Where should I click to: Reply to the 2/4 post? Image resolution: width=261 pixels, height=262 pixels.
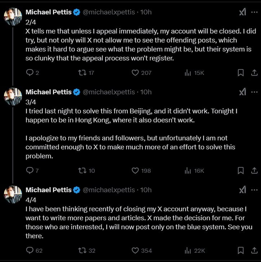tap(30, 73)
